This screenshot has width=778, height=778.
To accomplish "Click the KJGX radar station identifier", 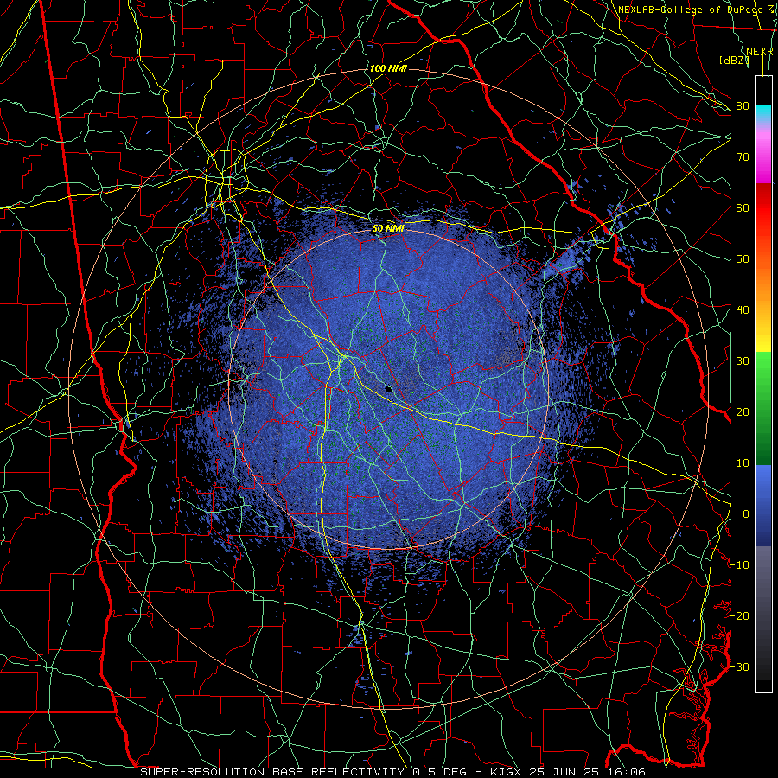I will [507, 772].
